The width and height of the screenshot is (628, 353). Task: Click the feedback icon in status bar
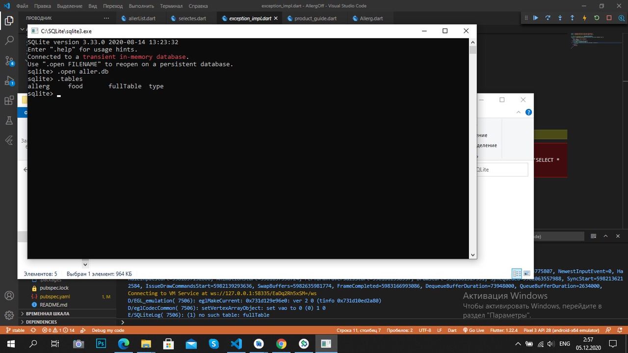tap(609, 330)
